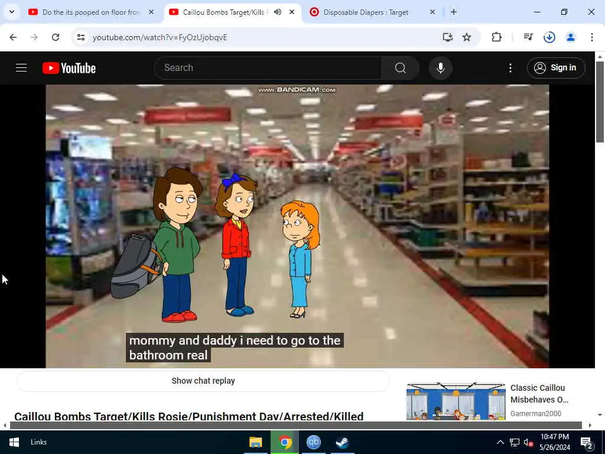Focus the youtube.com address bar URL

(x=160, y=37)
